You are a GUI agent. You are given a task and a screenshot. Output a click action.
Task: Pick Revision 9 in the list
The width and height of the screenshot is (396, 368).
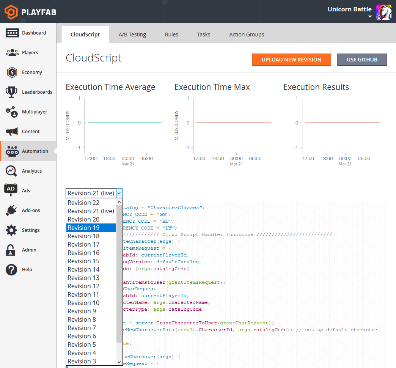91,311
